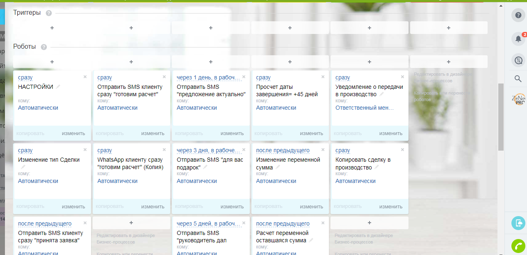Click изменить on "для вас подарок" robot
Image resolution: width=527 pixels, height=255 pixels.
pyautogui.click(x=232, y=207)
